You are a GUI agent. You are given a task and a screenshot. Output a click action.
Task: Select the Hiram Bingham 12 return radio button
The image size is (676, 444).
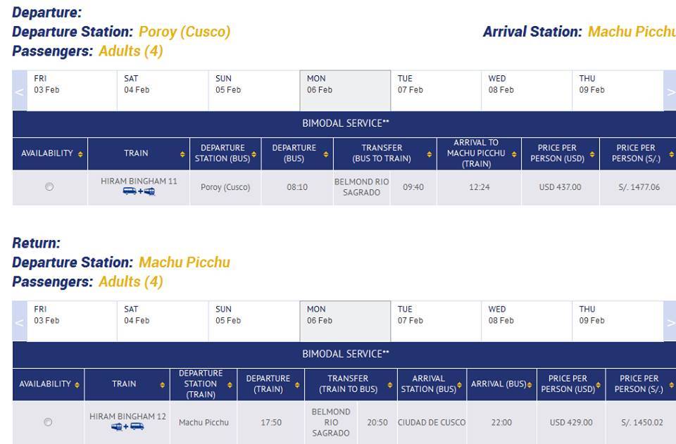pyautogui.click(x=48, y=422)
